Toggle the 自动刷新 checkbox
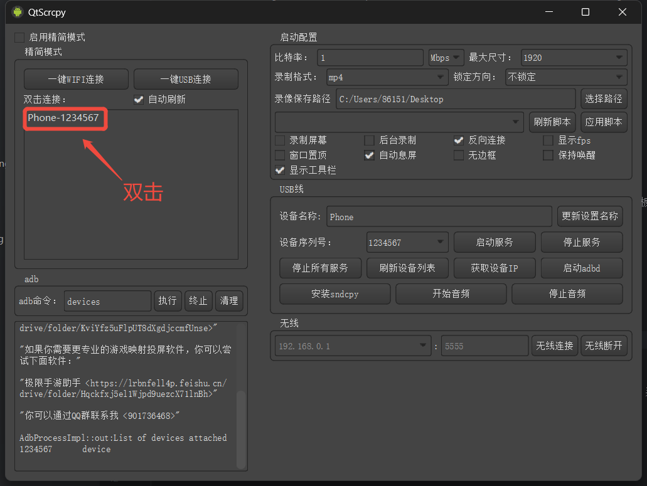 coord(139,99)
